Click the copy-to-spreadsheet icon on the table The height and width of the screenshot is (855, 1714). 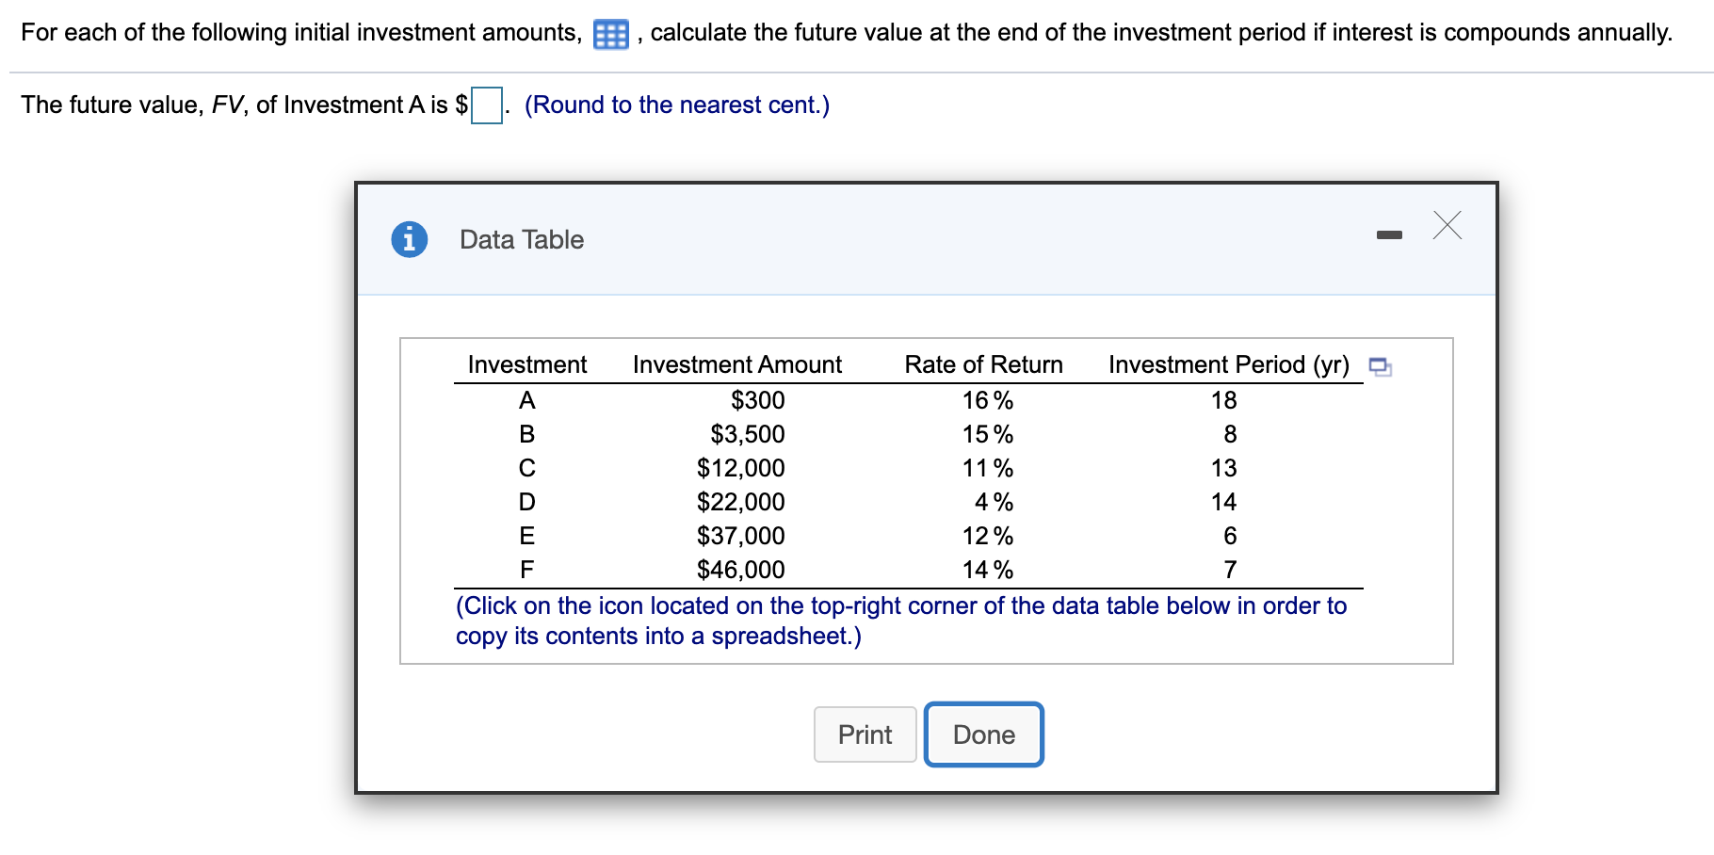point(1381,367)
